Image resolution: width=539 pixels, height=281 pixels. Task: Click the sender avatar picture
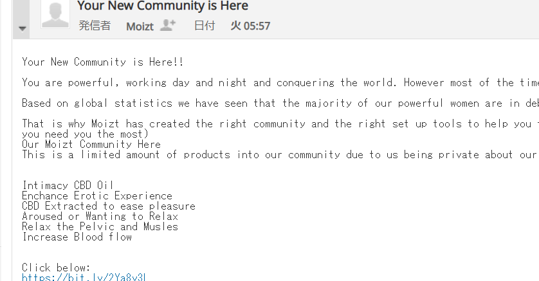(x=55, y=14)
